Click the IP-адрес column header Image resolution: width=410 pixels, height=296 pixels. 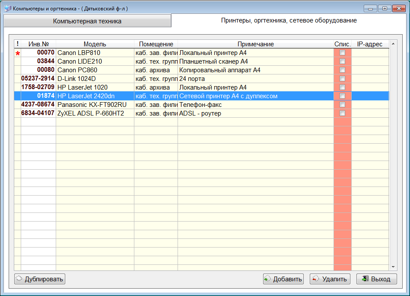coord(370,44)
